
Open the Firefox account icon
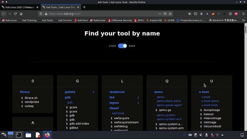point(201,14)
